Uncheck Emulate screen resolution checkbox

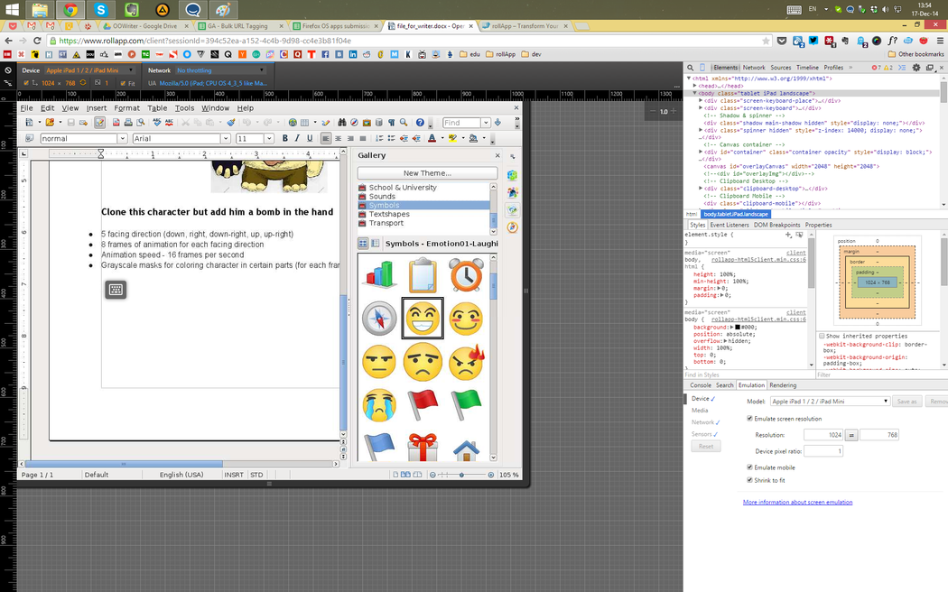(x=750, y=419)
